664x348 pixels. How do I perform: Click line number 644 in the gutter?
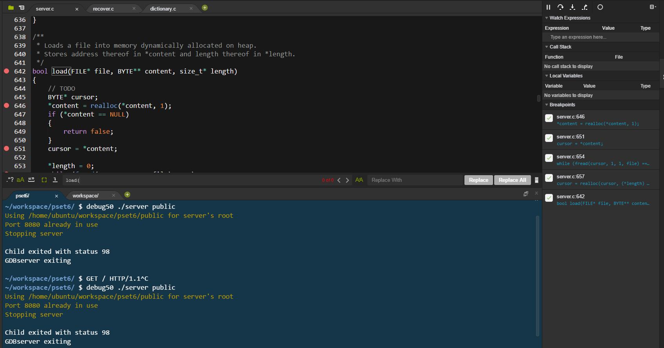20,88
